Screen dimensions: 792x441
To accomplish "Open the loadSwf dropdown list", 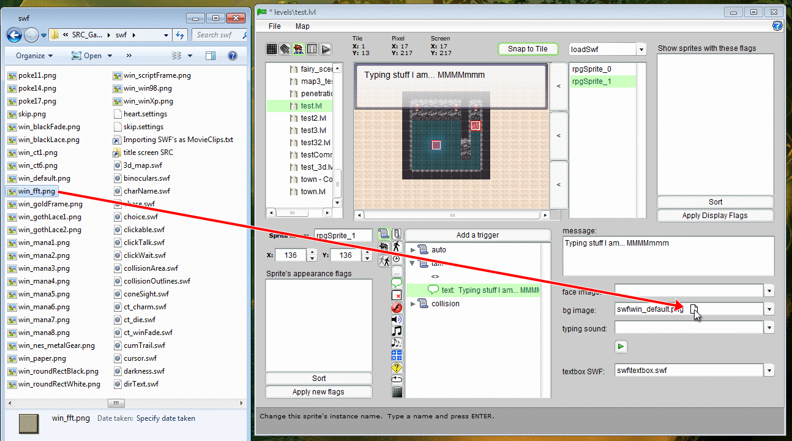I will [641, 50].
